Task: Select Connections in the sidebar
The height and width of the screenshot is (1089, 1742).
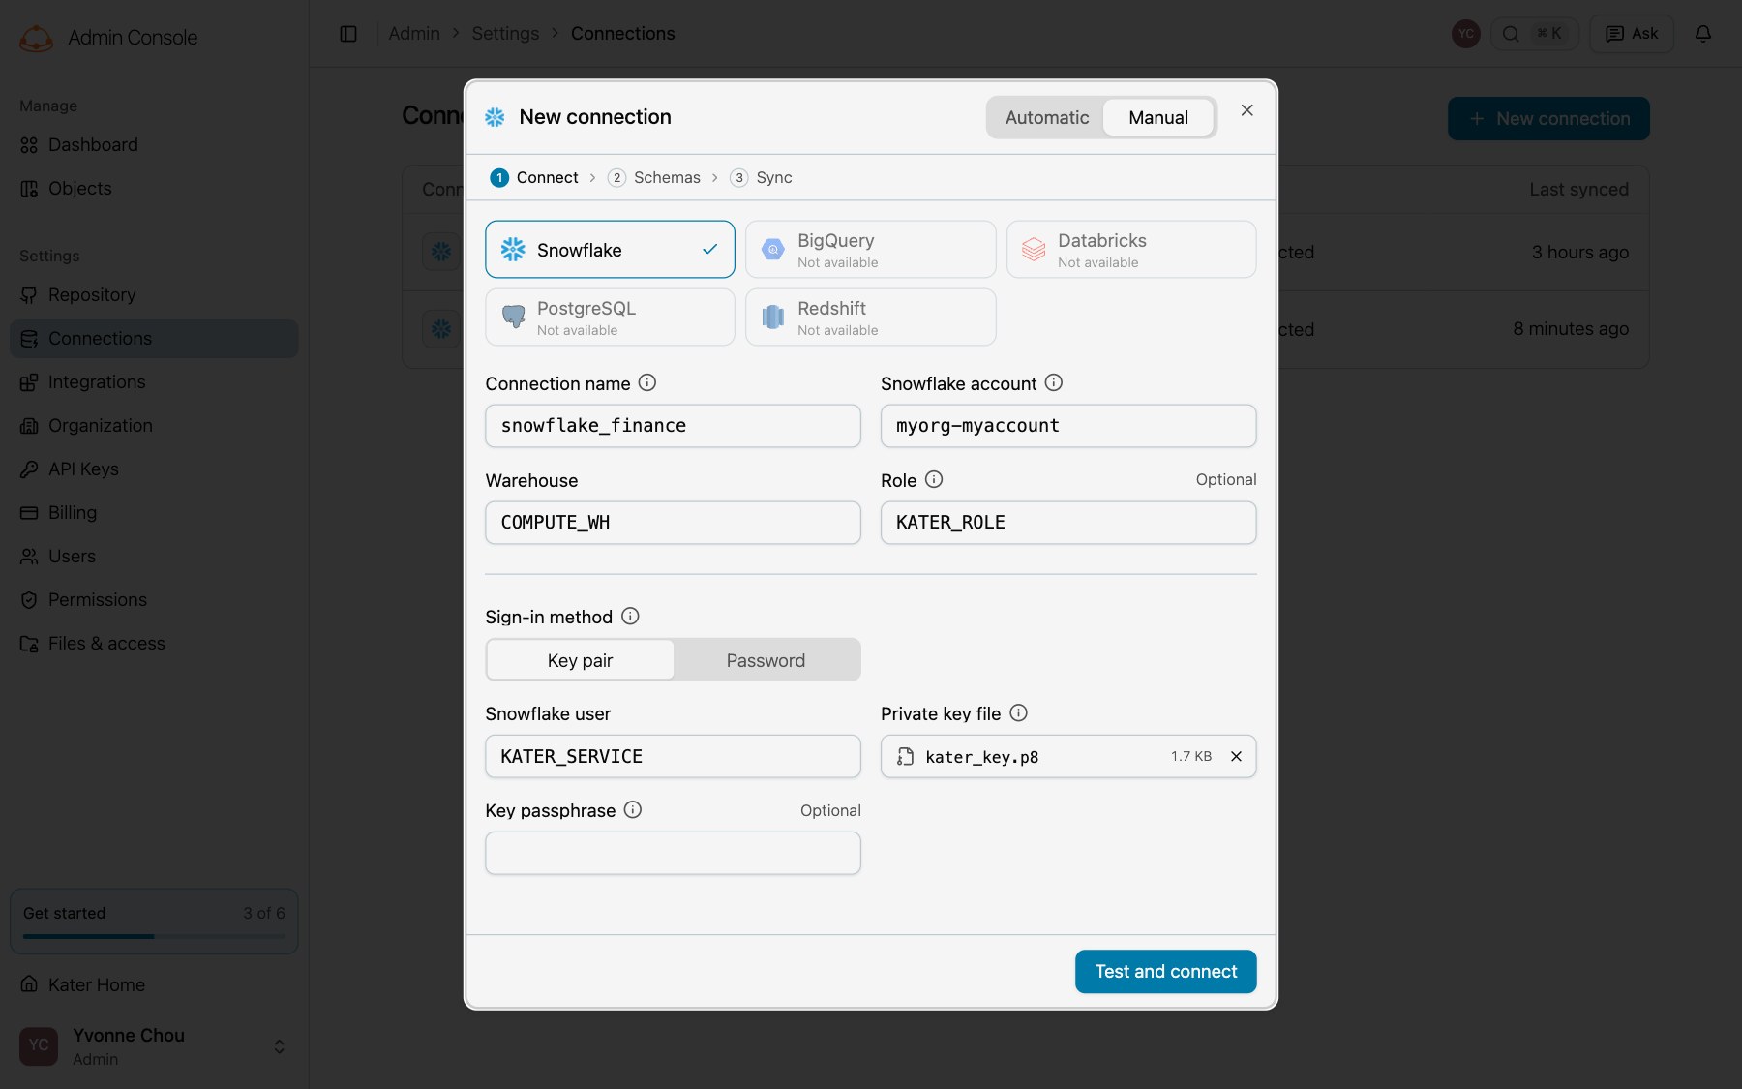Action: click(154, 339)
